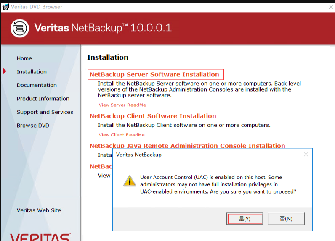Close the Veritas NetBackup UAC dialog
Screen dimensions: 335x241
click(x=306, y=154)
